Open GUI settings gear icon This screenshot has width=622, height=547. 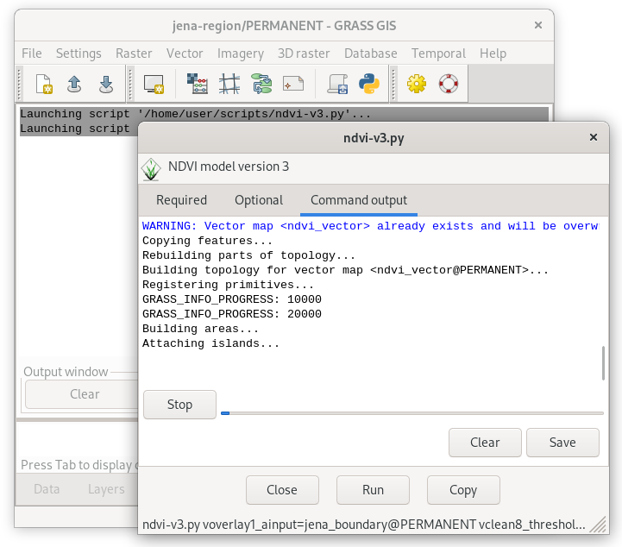click(417, 84)
